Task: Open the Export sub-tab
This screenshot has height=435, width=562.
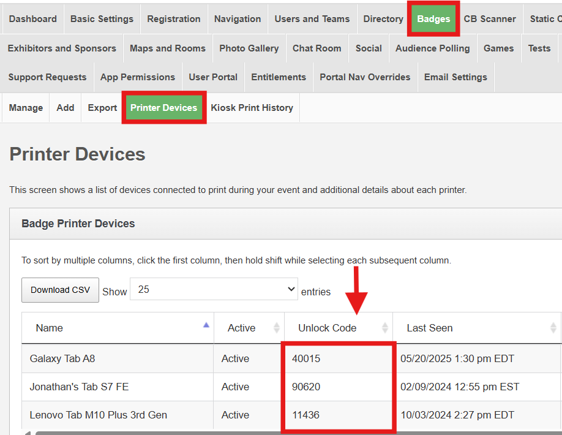Action: pos(102,108)
